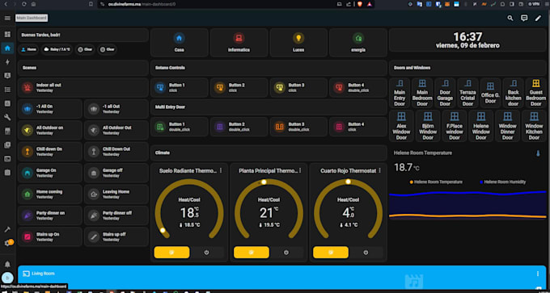Open Suelo Radiante thermostat options menu

coord(221,170)
